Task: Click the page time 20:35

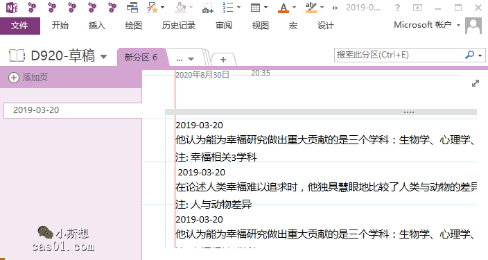Action: [261, 73]
